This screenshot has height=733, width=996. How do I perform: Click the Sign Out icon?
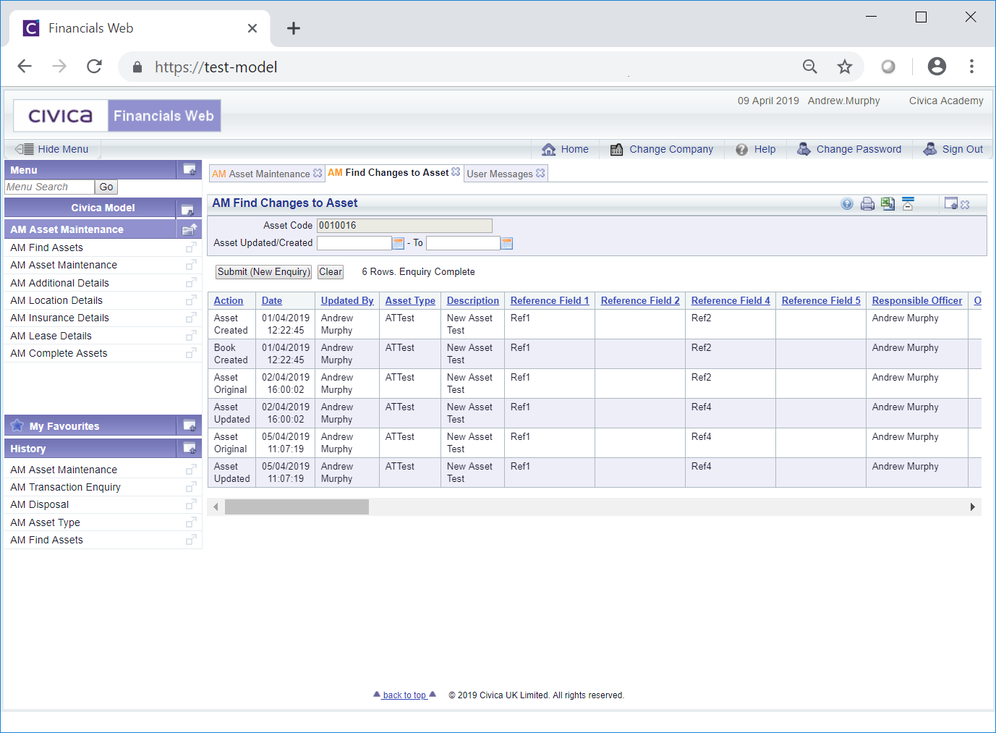coord(930,149)
